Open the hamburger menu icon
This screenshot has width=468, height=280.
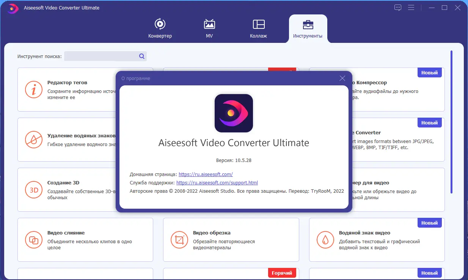pos(411,7)
